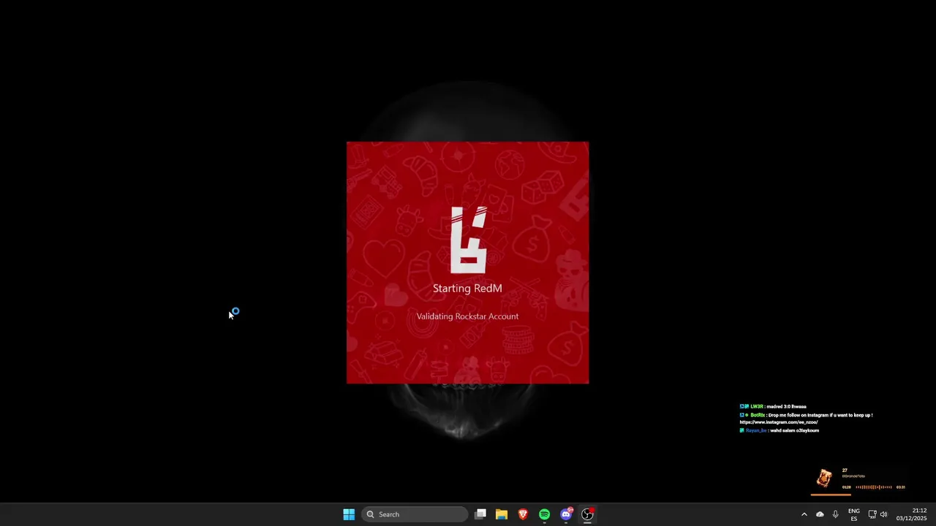
Task: Open OBS Studio from the taskbar
Action: 587,514
